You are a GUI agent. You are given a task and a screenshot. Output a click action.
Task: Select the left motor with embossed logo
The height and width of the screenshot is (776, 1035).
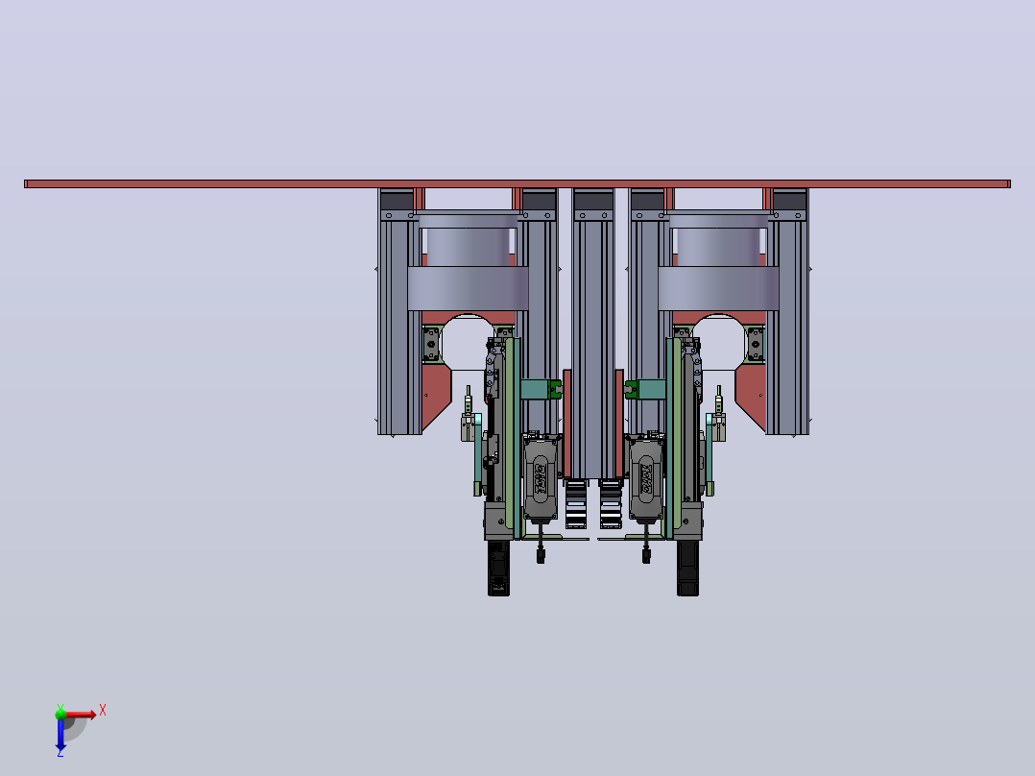(x=541, y=478)
